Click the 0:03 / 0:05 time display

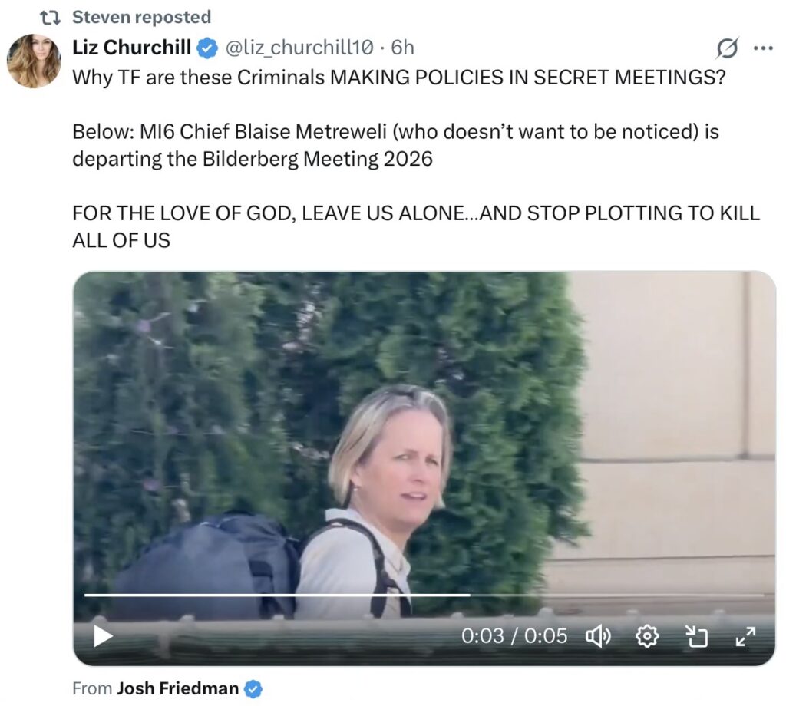tap(514, 636)
